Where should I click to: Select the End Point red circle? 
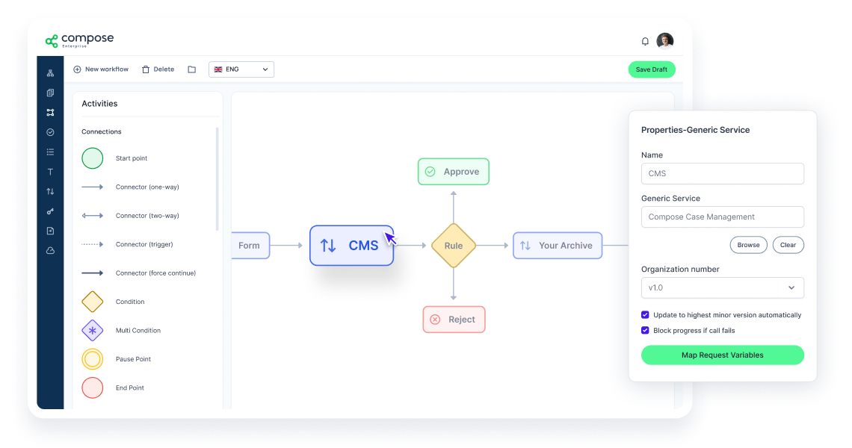click(x=93, y=388)
